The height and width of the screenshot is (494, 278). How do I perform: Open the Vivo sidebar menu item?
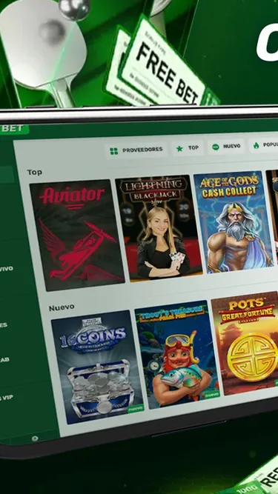click(x=7, y=269)
